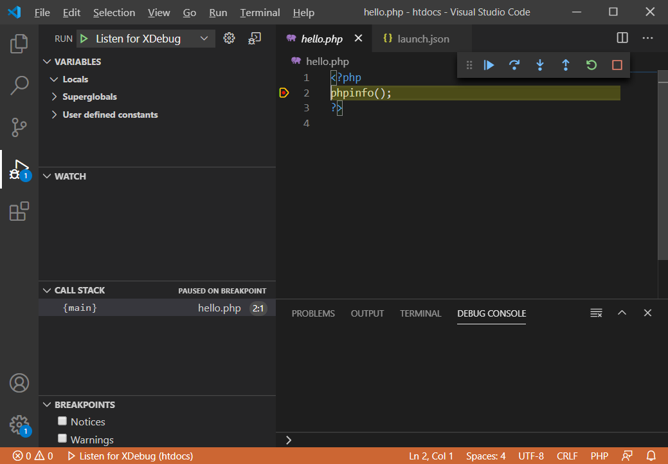Click the Step Into debug icon
This screenshot has height=464, width=668.
(x=540, y=65)
